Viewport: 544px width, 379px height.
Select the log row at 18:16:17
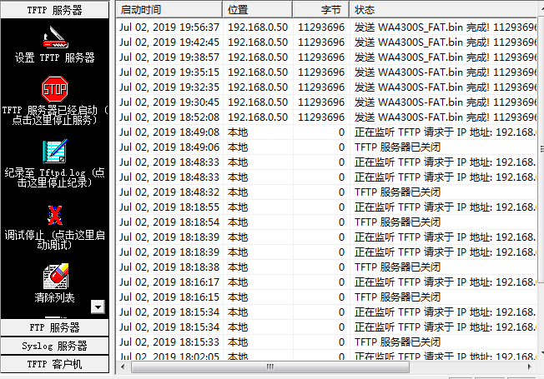tap(326, 282)
